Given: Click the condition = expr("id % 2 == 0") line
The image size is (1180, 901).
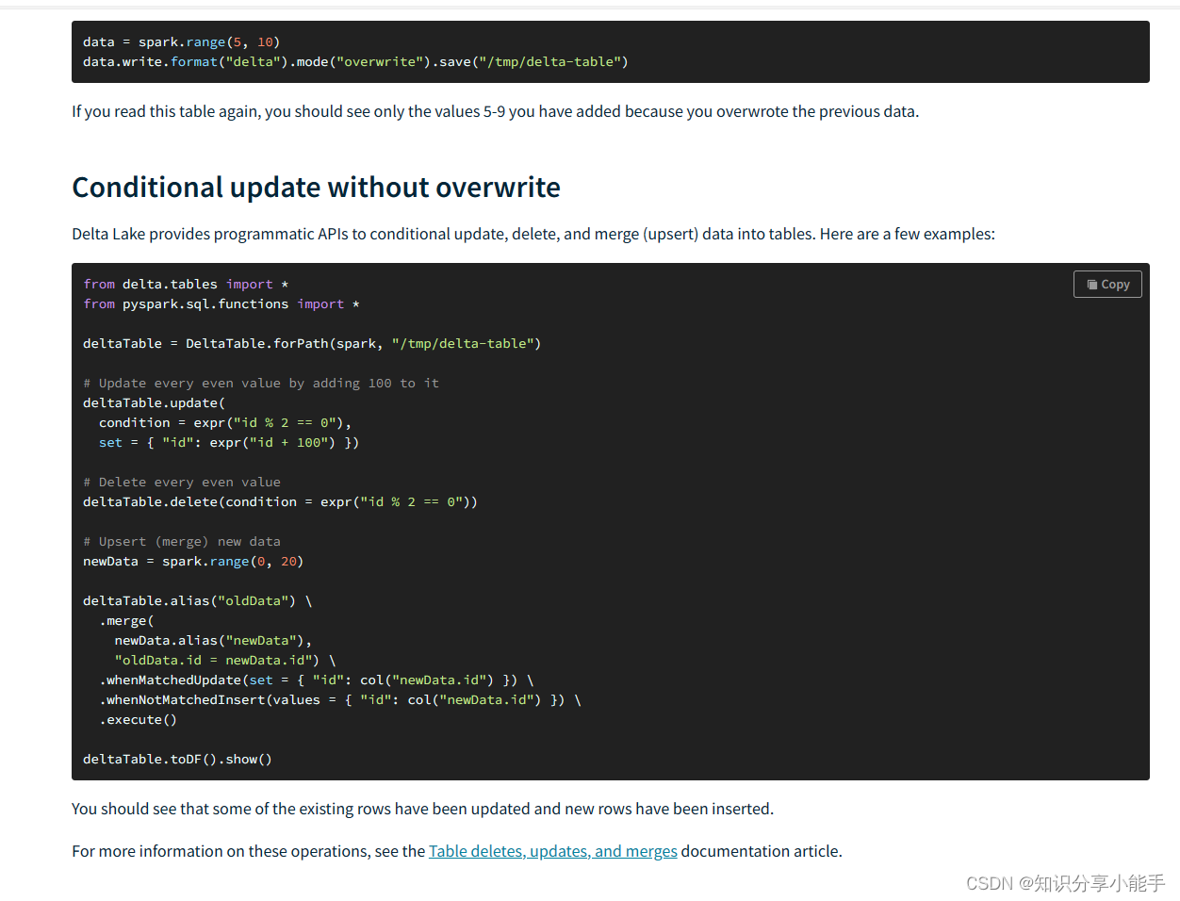Looking at the screenshot, I should [225, 422].
